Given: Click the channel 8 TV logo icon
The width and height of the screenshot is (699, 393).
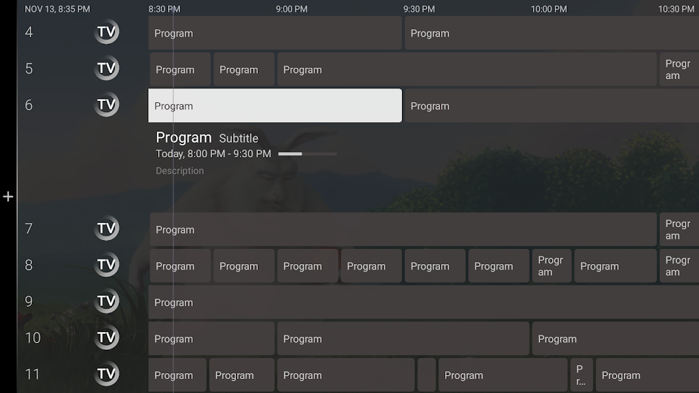Looking at the screenshot, I should coord(106,264).
